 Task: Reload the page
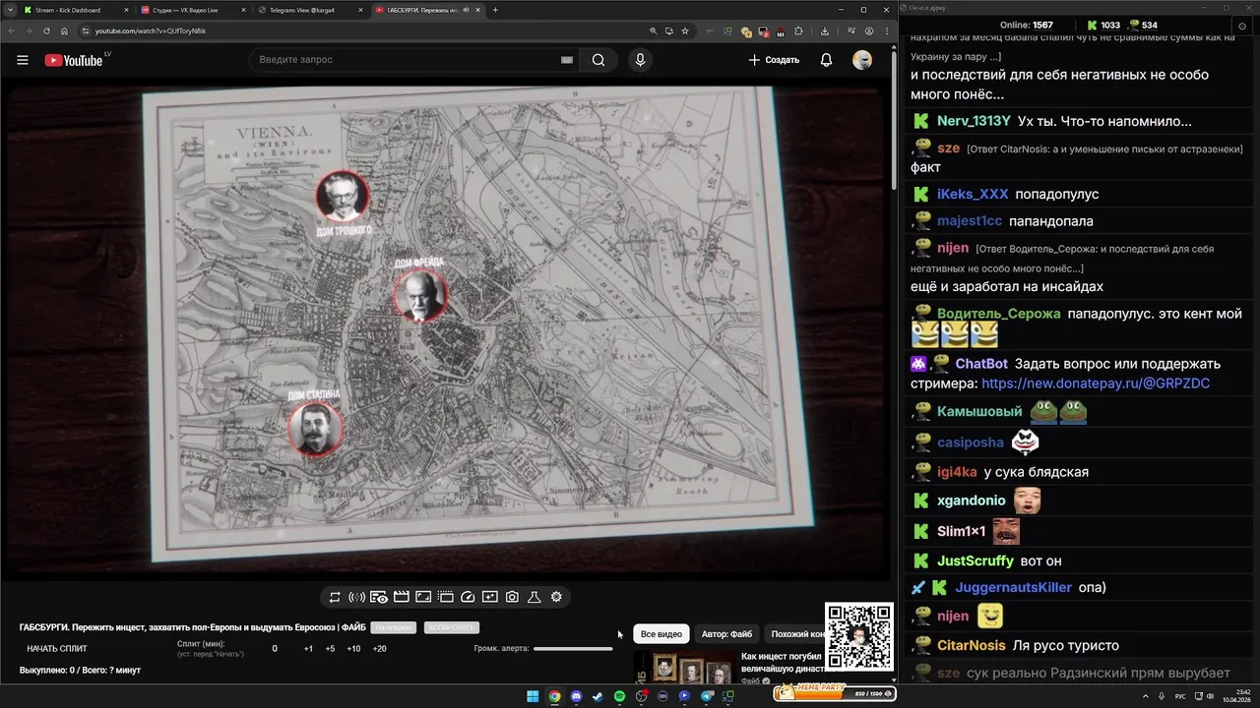click(x=46, y=30)
